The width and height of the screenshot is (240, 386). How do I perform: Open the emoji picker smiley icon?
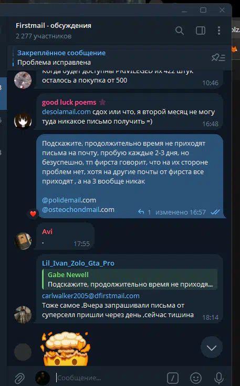pyautogui.click(x=196, y=378)
